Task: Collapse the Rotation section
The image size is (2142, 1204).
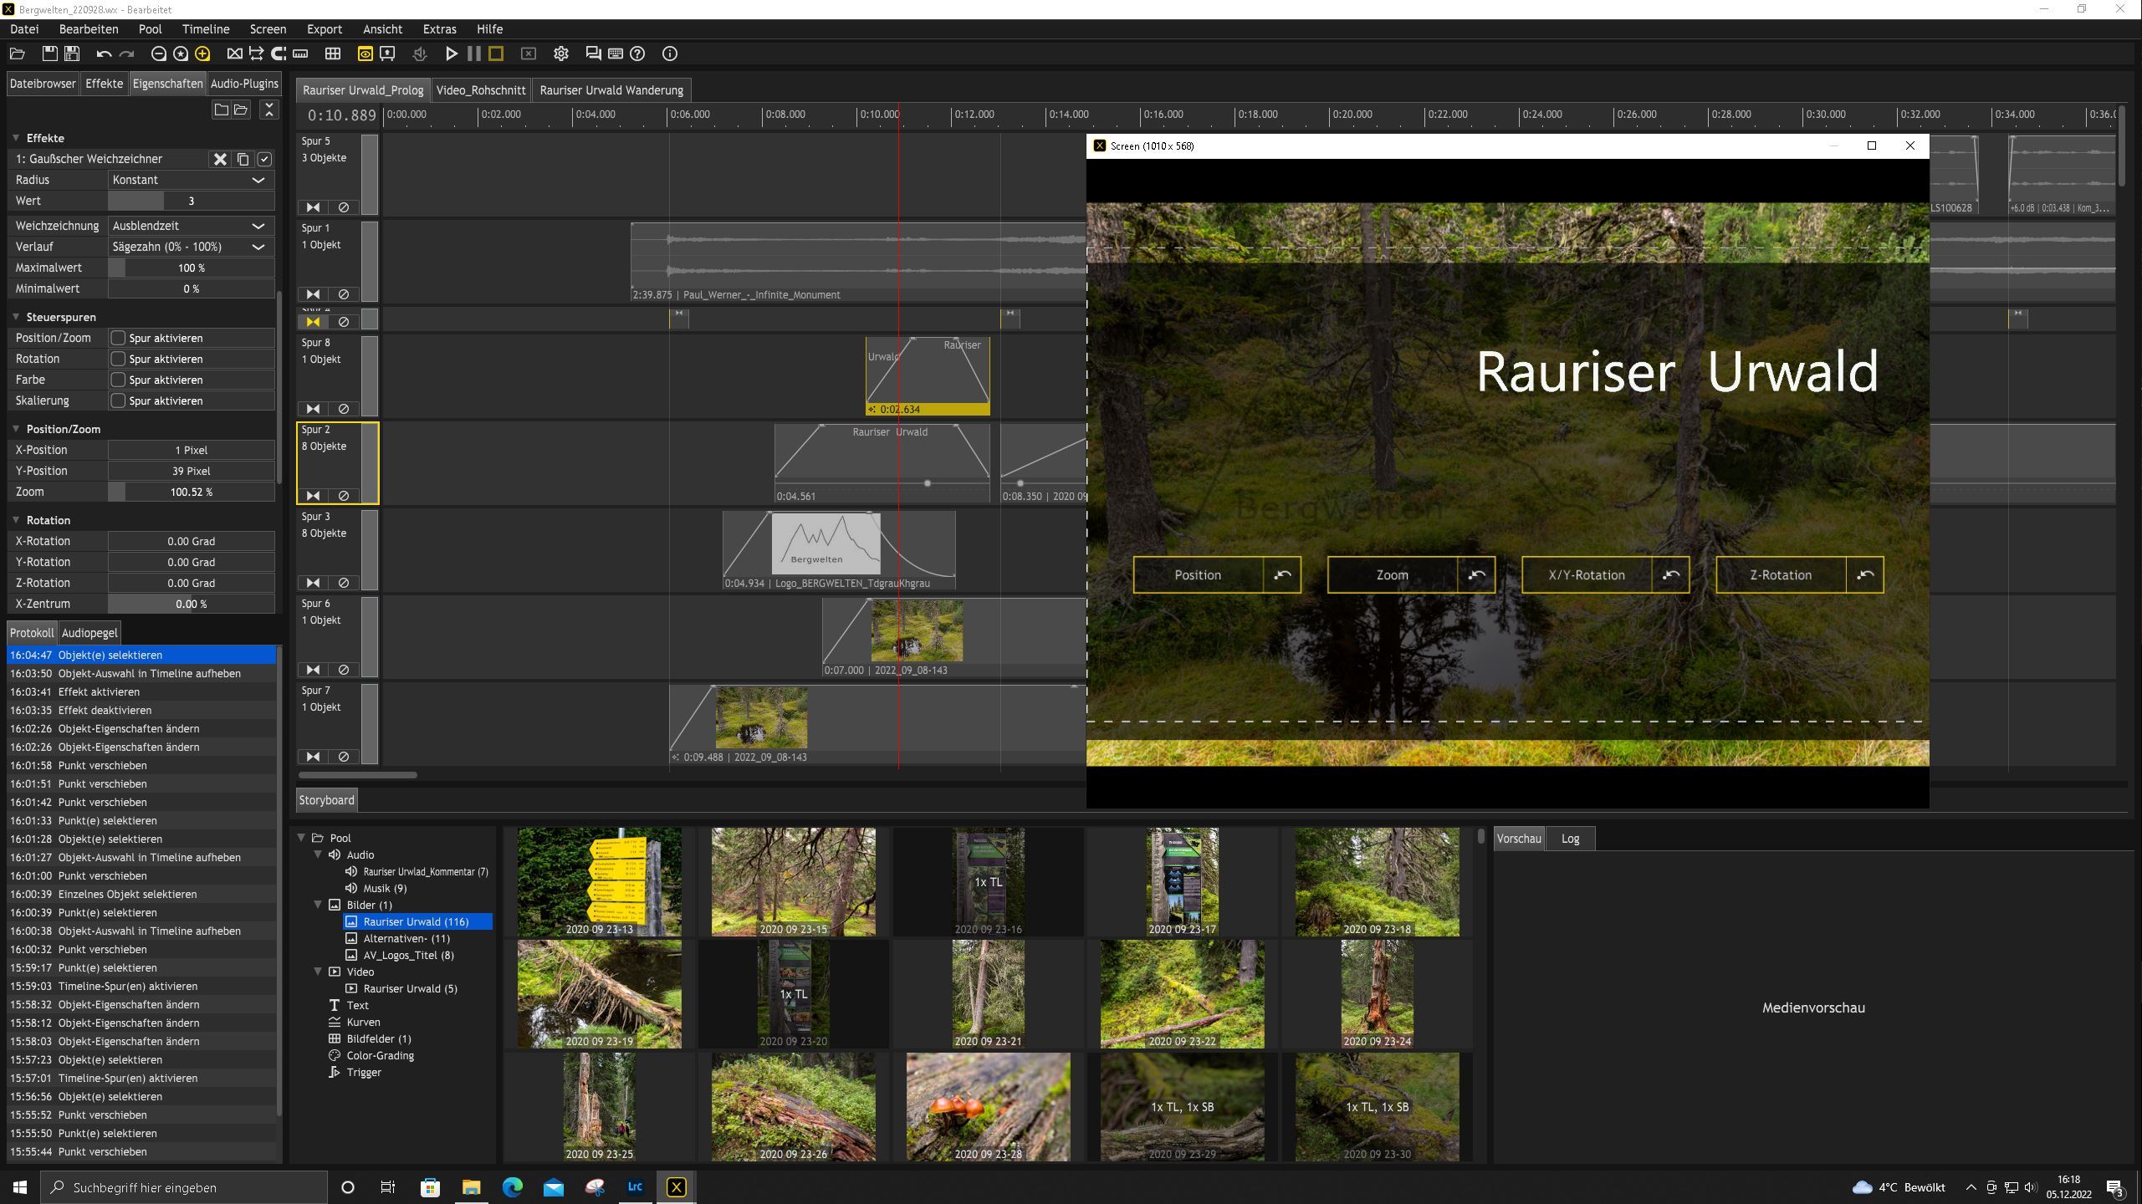Action: click(15, 520)
